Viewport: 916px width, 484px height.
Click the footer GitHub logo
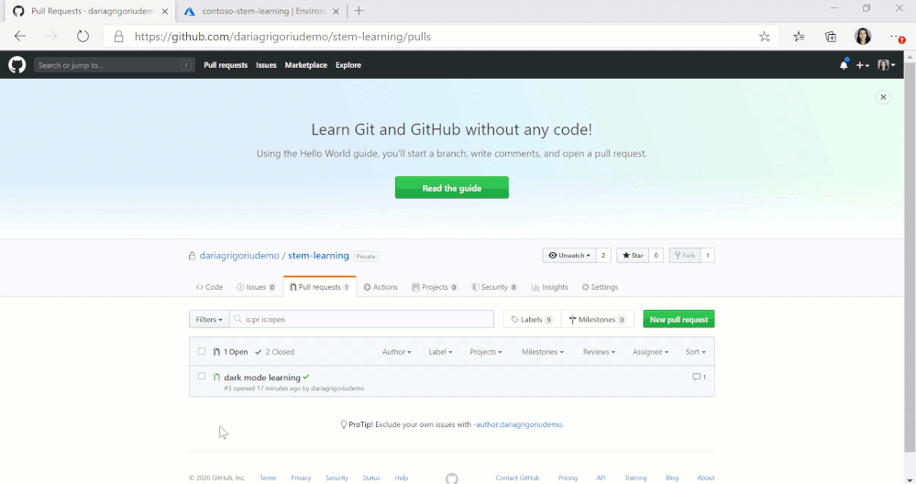pos(451,478)
